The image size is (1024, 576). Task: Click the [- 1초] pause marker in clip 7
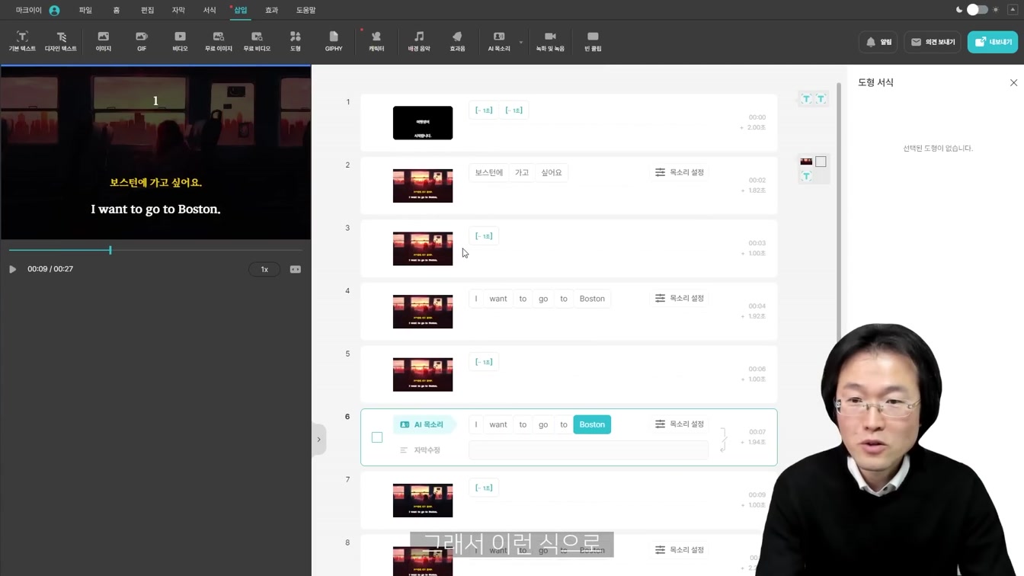coord(484,488)
